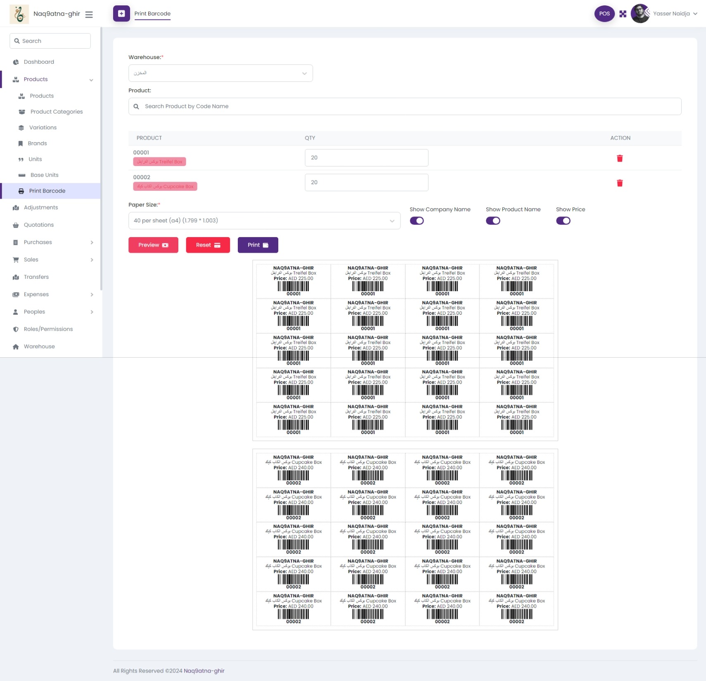Disable Show Company Name toggle
This screenshot has width=706, height=681.
point(417,221)
